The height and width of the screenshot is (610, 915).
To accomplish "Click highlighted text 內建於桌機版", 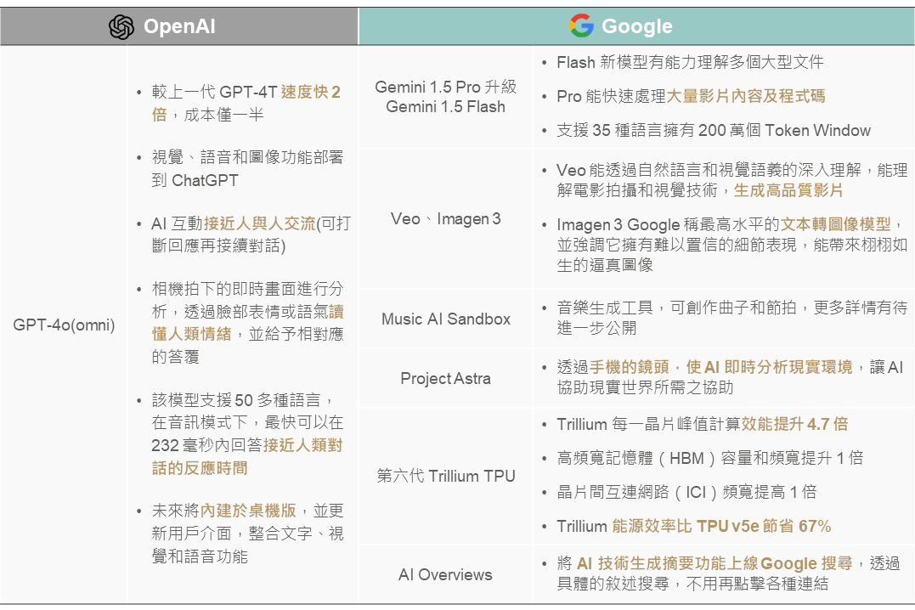I will click(248, 511).
